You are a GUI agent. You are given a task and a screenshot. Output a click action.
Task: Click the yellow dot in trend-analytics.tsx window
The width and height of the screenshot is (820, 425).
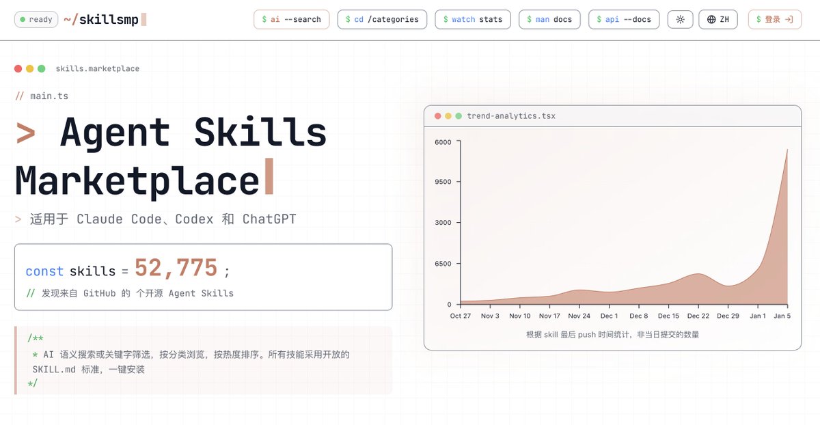point(448,116)
